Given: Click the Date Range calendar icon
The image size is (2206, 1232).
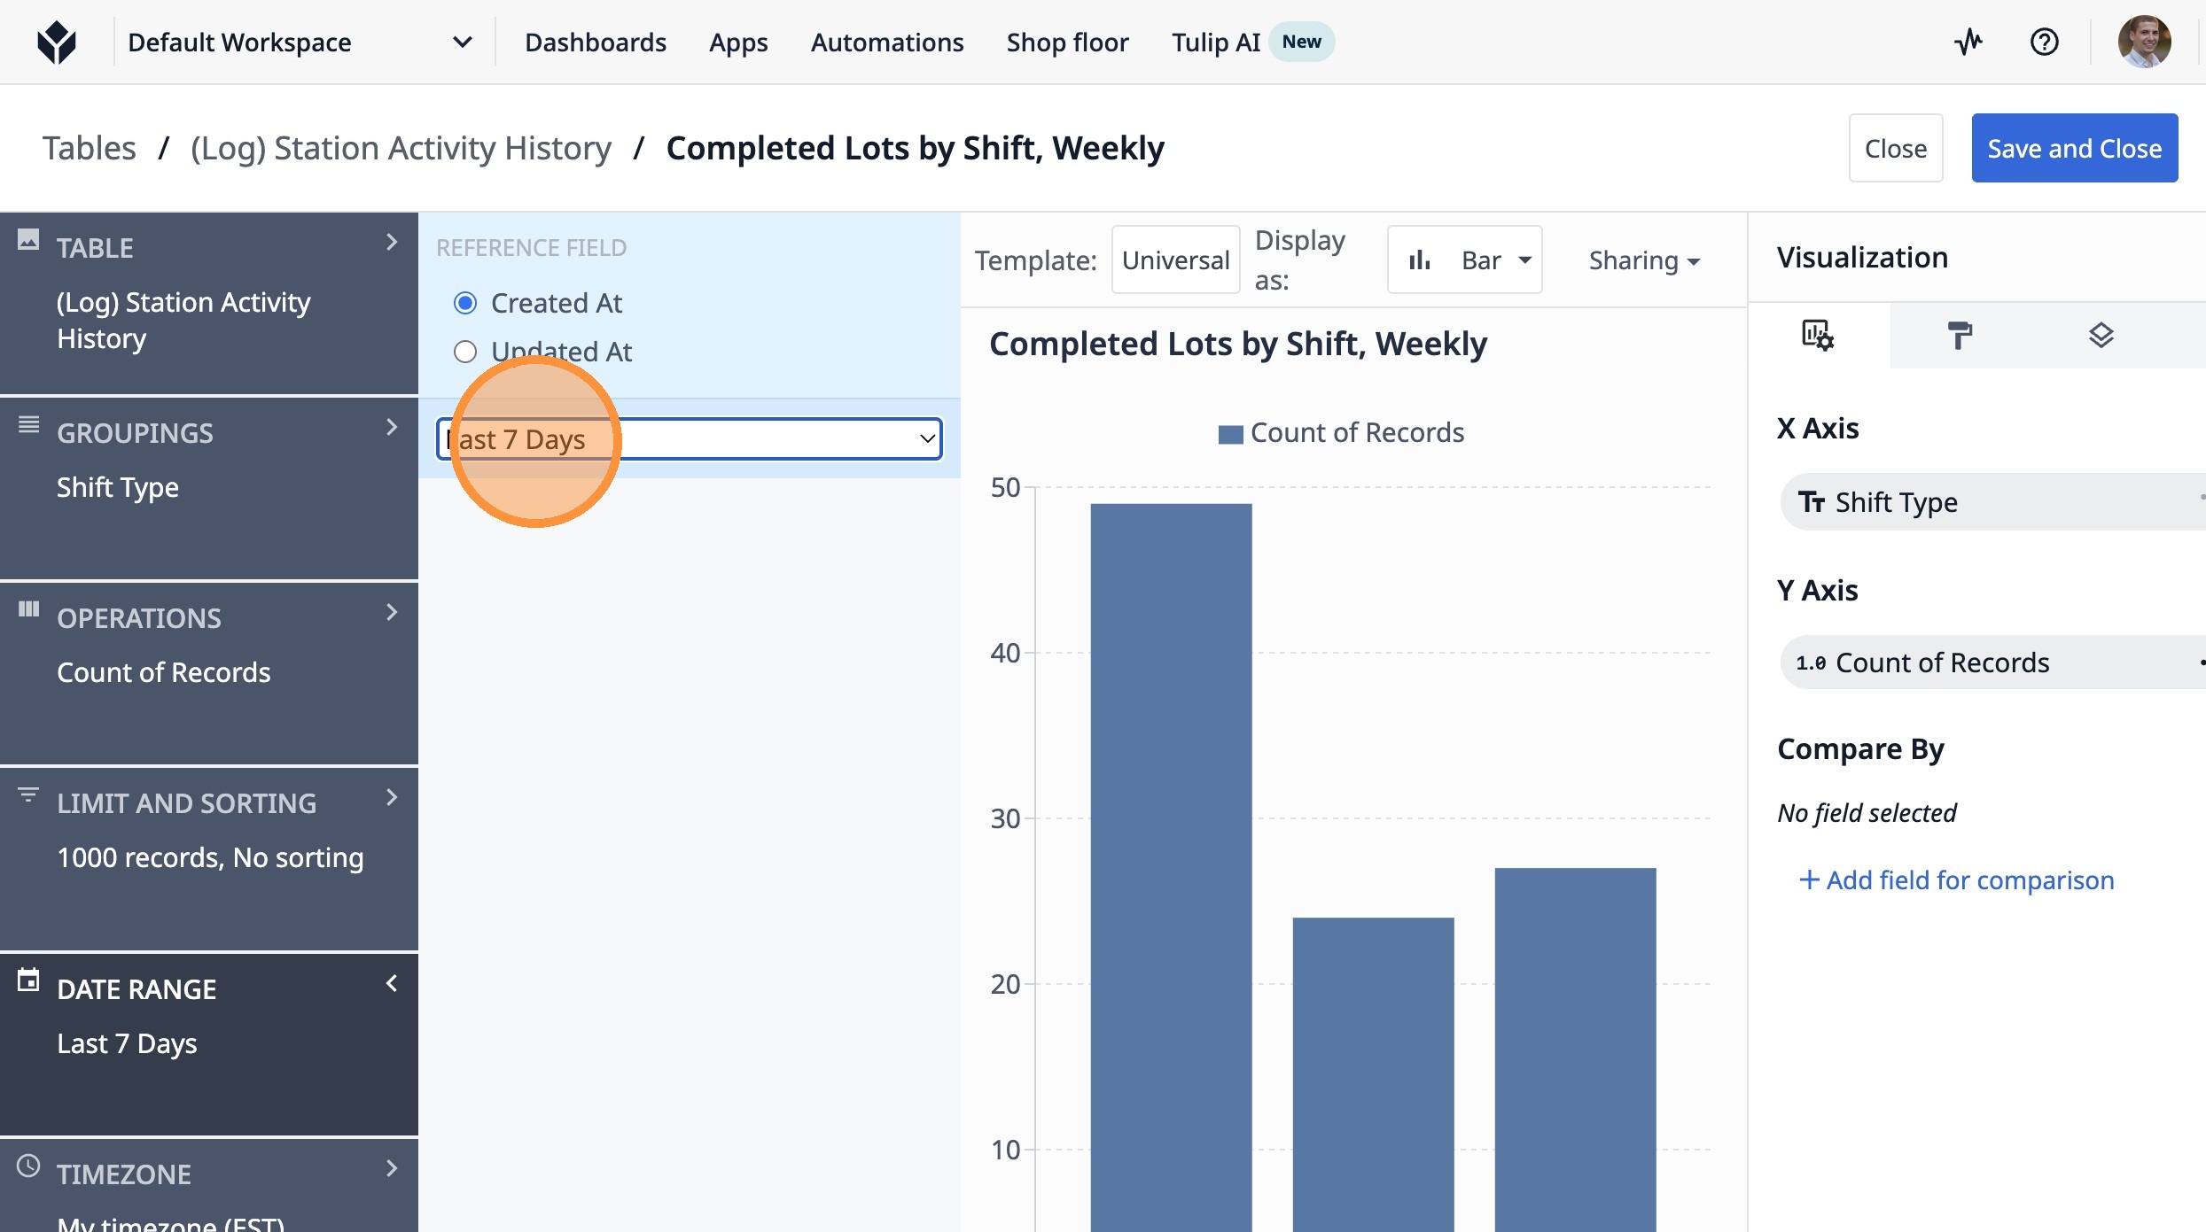Looking at the screenshot, I should [x=28, y=980].
